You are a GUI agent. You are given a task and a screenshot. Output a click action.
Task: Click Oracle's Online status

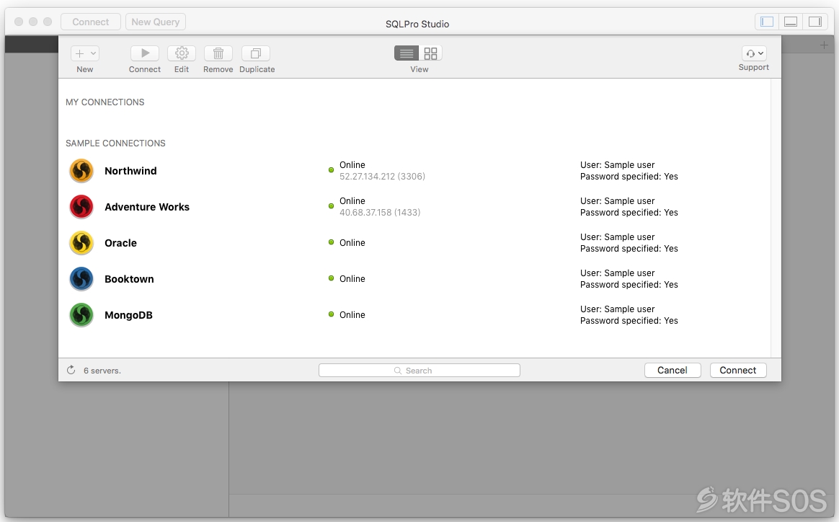point(352,242)
